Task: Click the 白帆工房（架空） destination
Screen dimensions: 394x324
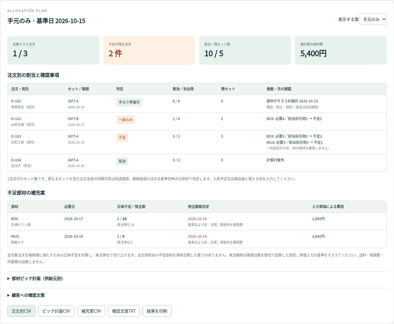Action: click(23, 142)
